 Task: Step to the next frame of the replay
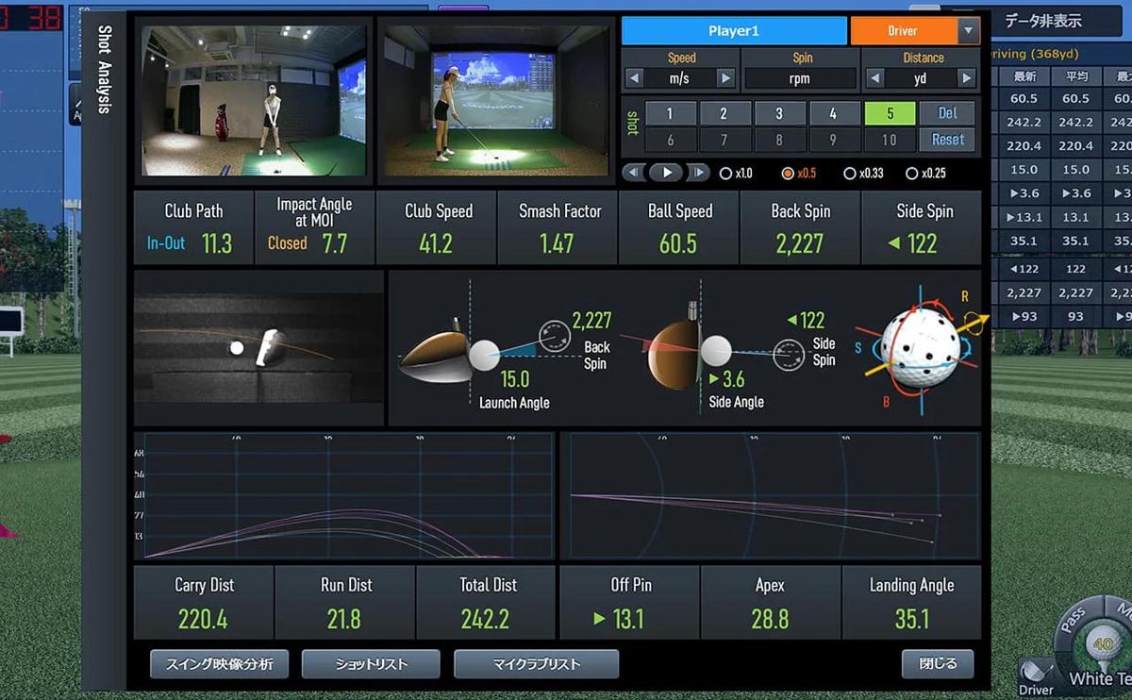[697, 173]
